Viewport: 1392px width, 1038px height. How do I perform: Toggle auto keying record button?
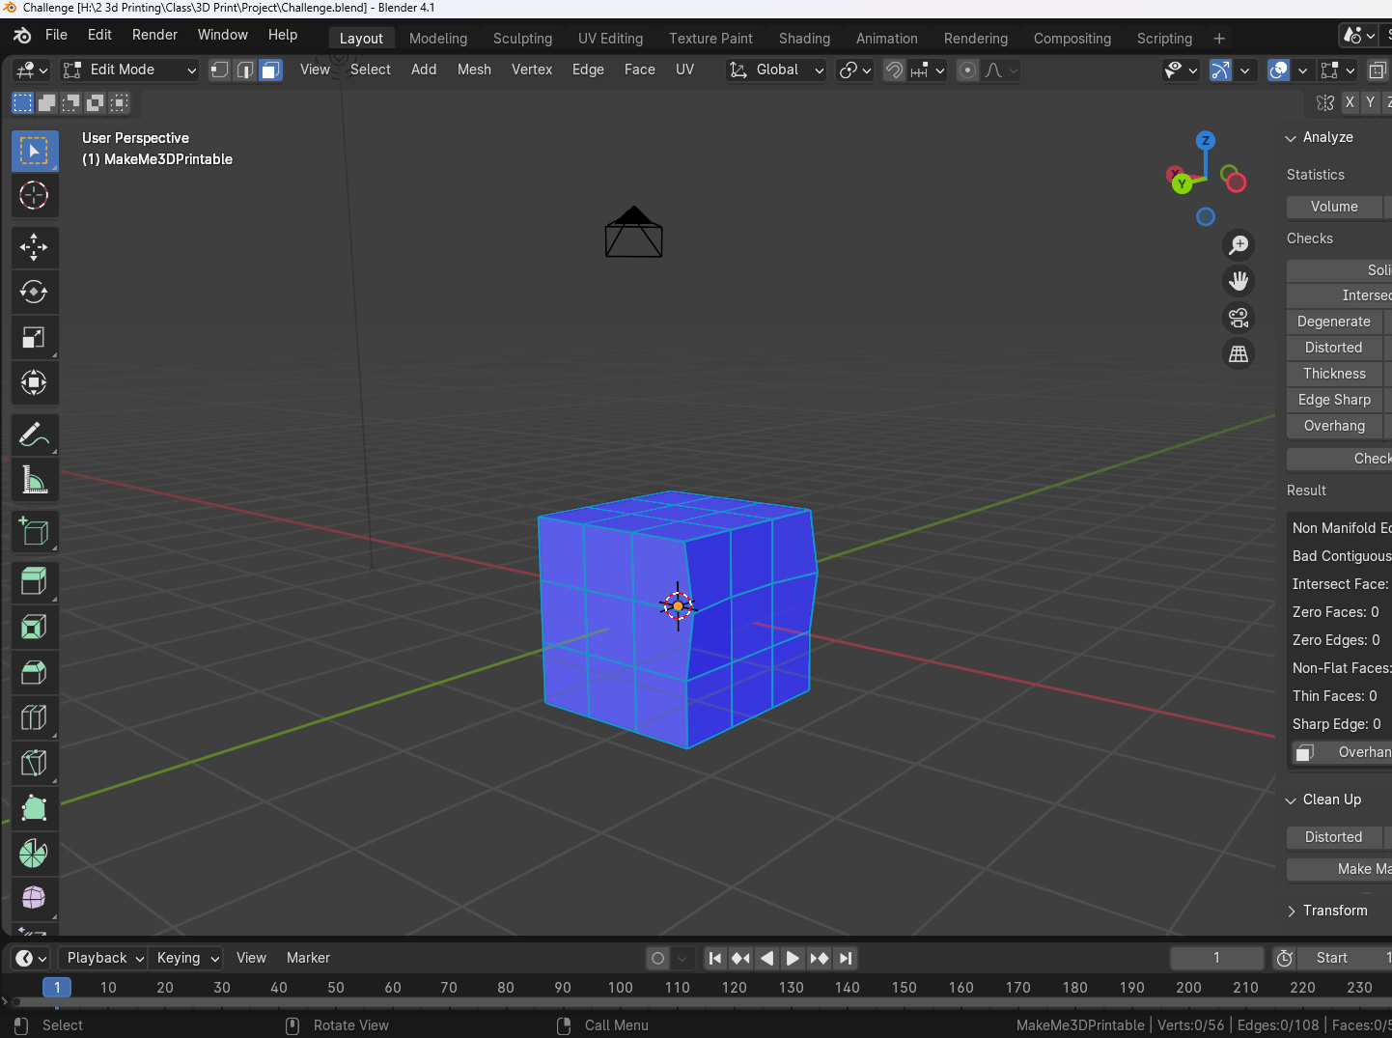[658, 958]
